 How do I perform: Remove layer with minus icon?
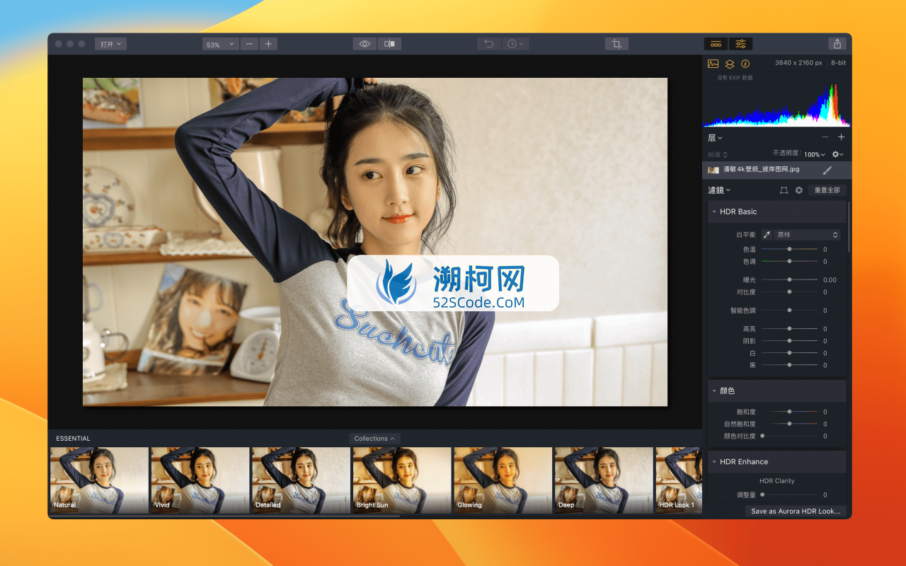click(x=825, y=137)
